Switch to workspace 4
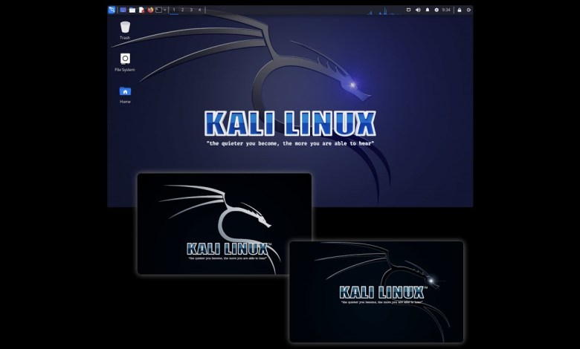The image size is (580, 349). (200, 10)
